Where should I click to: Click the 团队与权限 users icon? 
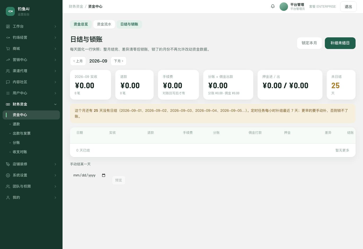click(8, 186)
